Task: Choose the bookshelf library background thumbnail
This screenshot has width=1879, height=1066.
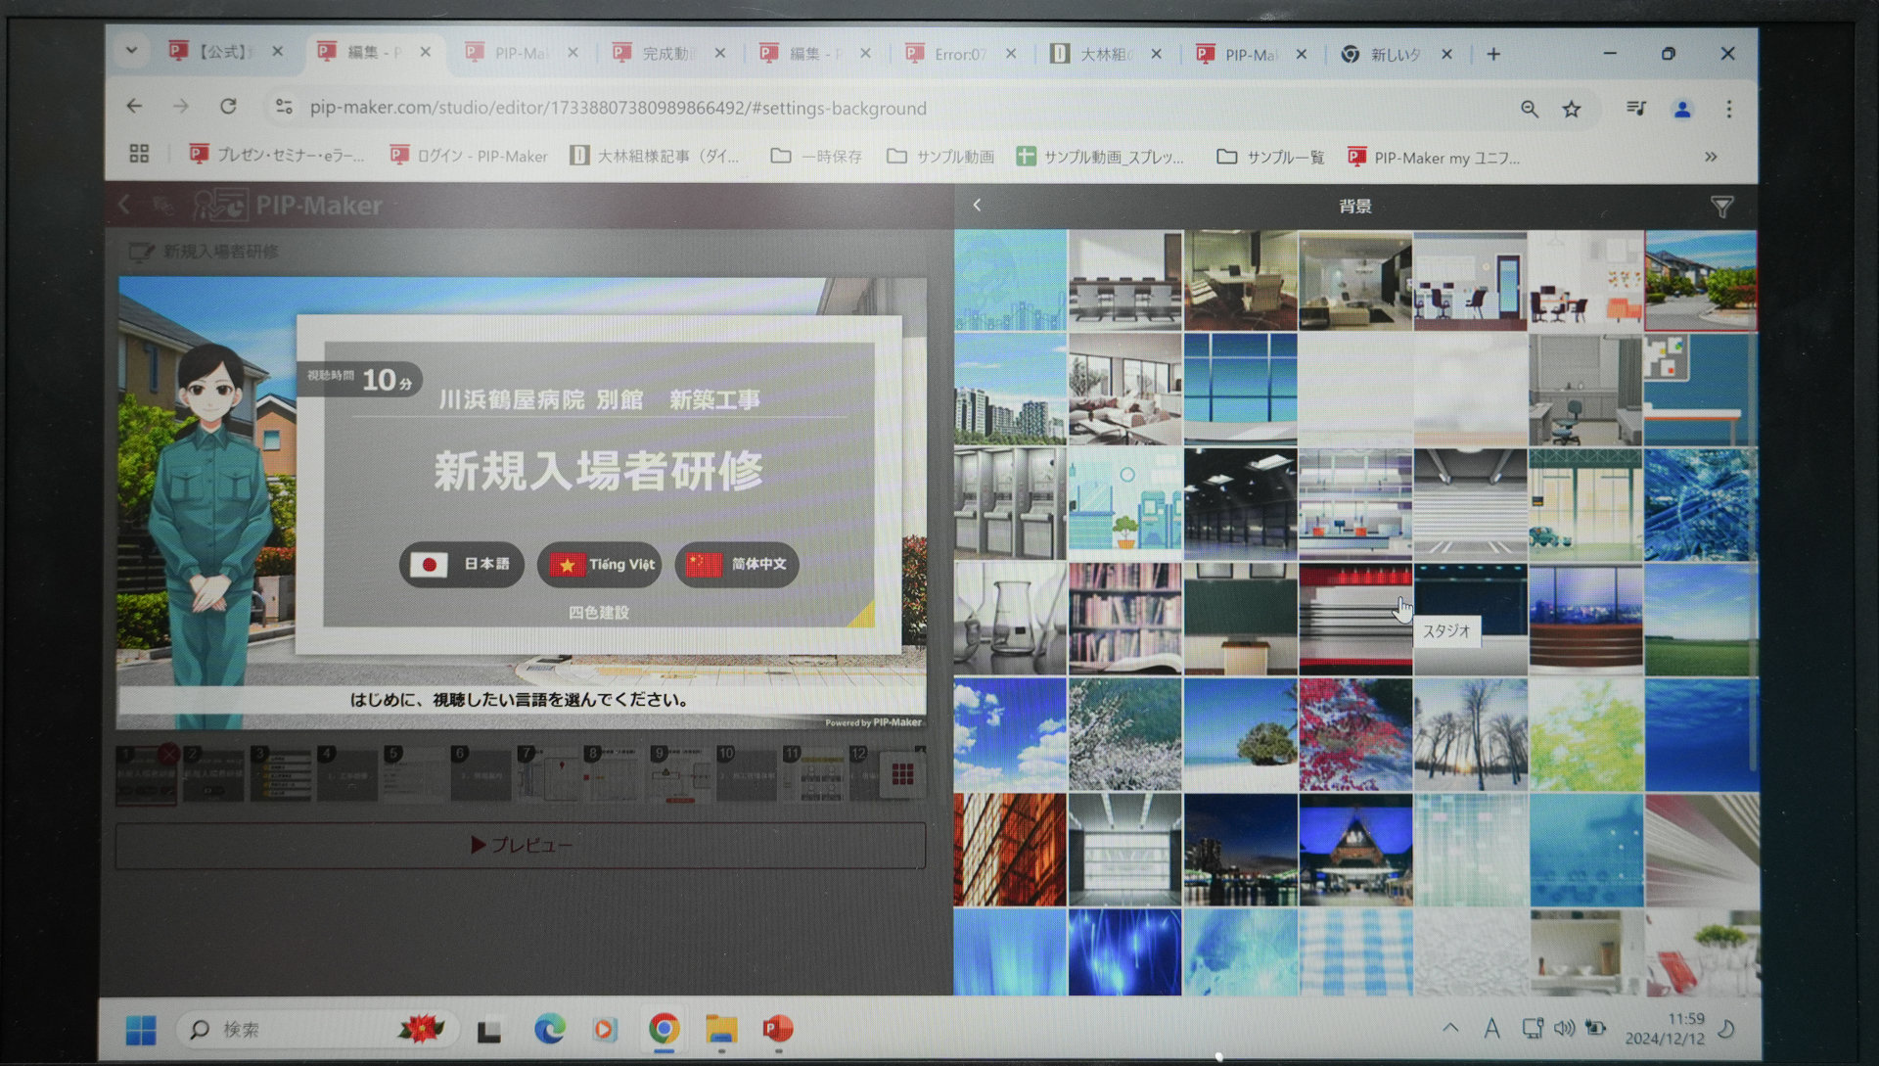Action: tap(1124, 618)
